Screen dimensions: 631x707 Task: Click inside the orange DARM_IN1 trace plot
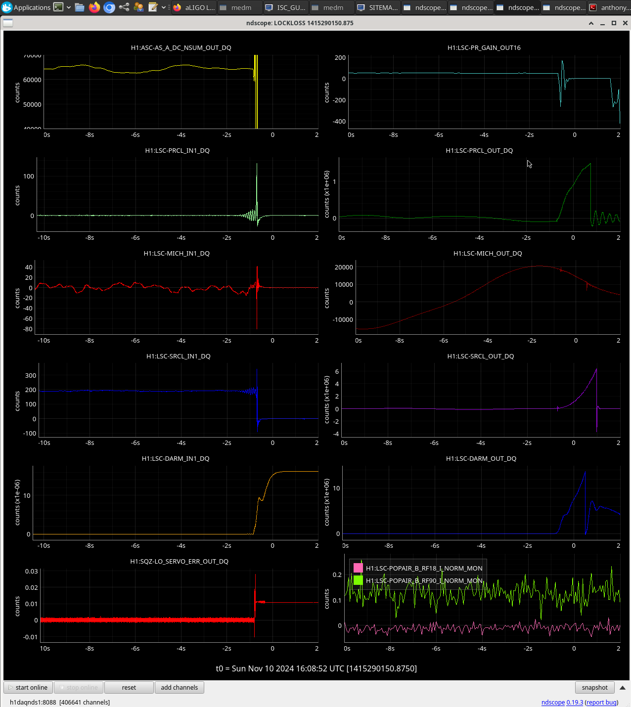pos(176,502)
